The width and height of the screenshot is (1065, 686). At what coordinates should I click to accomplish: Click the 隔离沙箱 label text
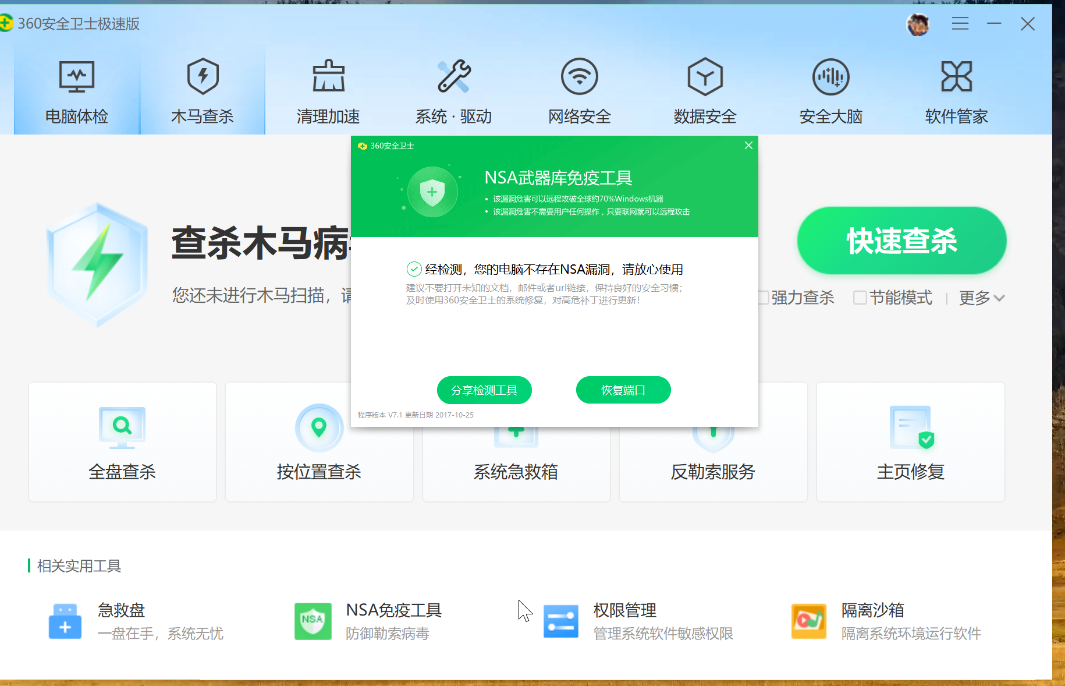coord(873,610)
